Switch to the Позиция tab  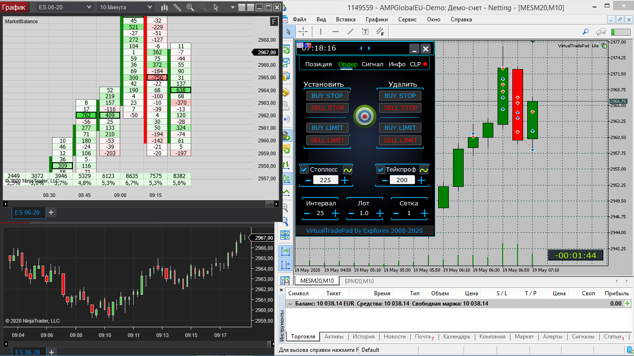318,64
